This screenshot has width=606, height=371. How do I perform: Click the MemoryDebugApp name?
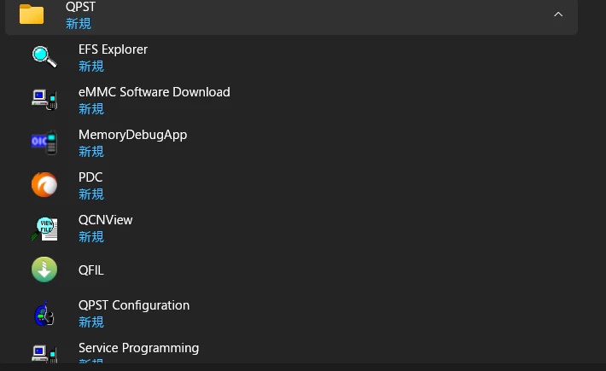pos(132,135)
